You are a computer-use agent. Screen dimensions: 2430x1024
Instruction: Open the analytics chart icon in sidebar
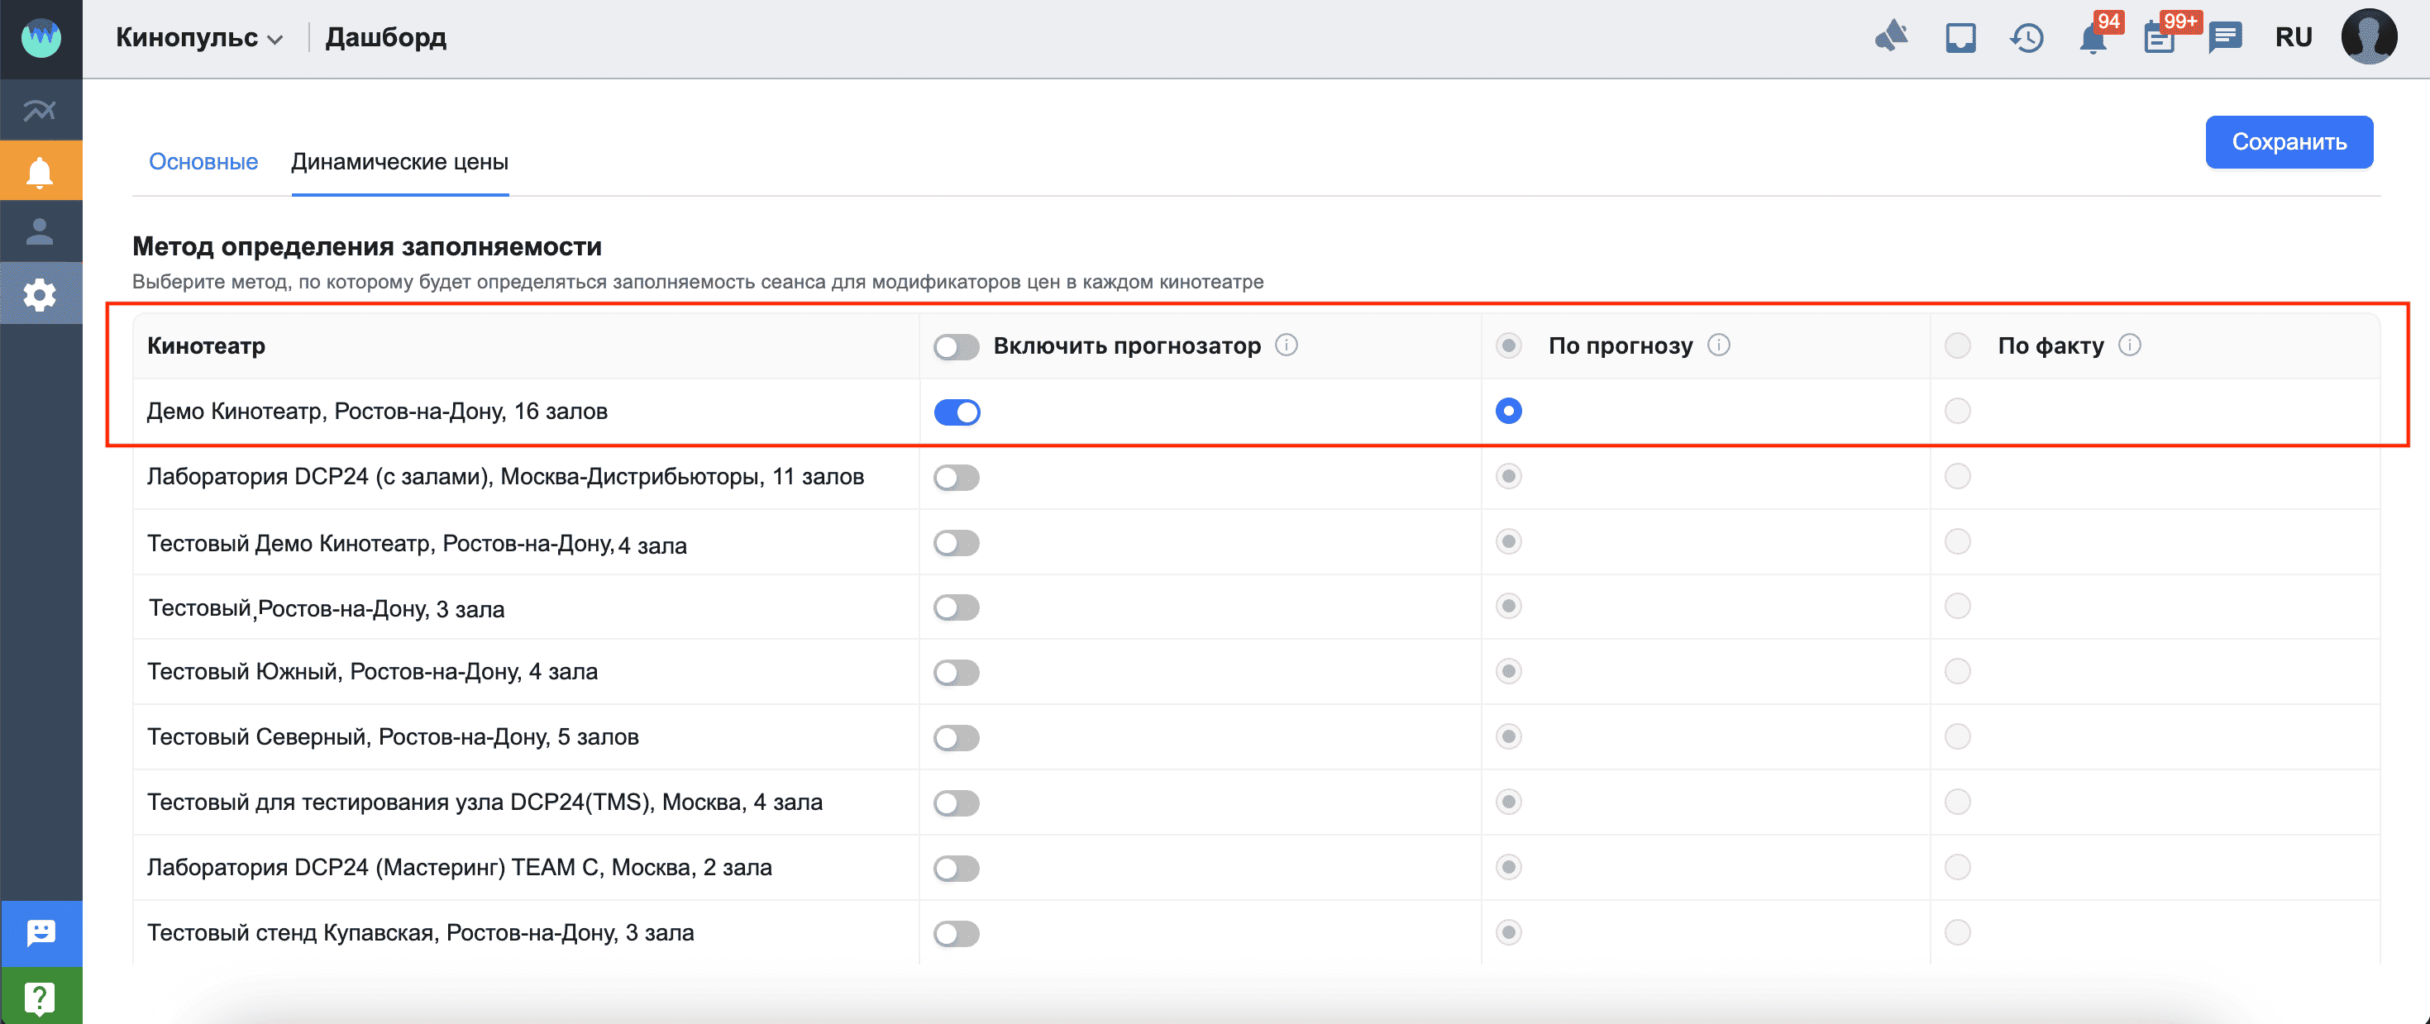point(41,110)
